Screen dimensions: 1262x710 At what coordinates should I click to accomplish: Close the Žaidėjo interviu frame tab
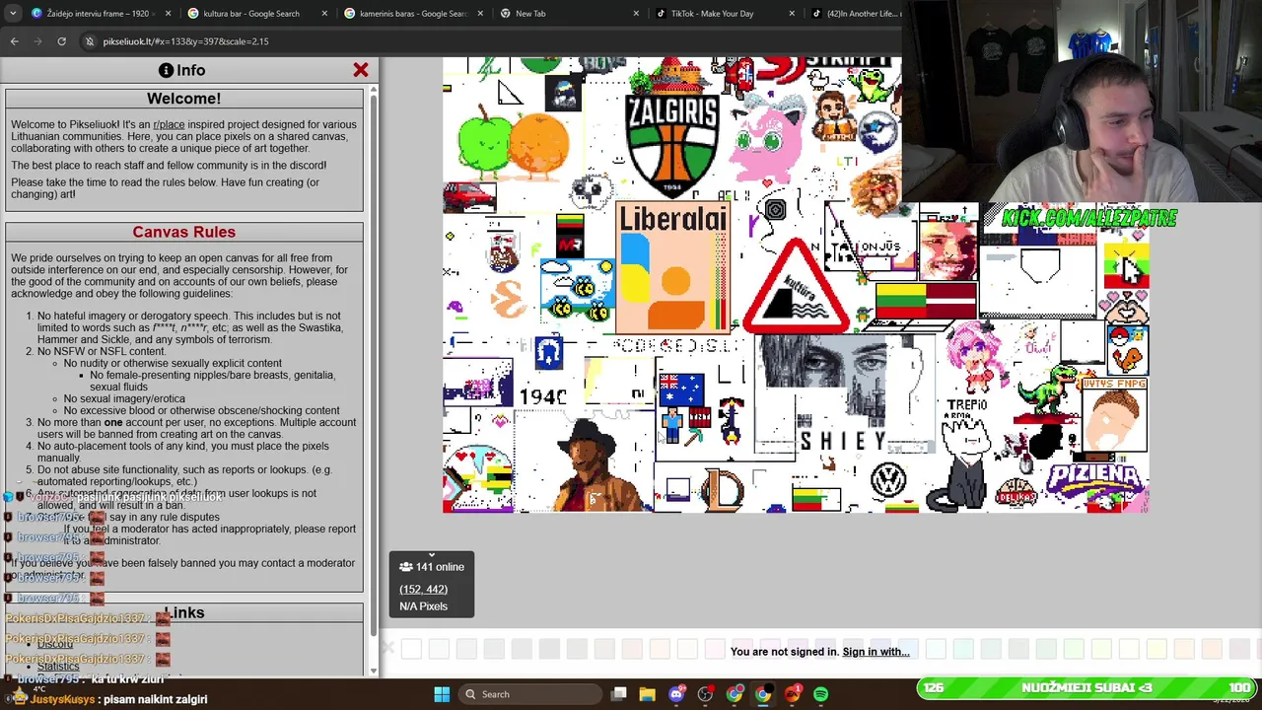pyautogui.click(x=168, y=14)
